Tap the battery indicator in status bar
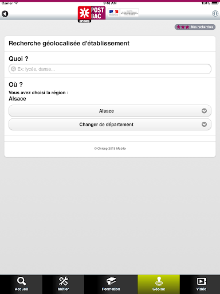This screenshot has width=220, height=294. click(215, 3)
